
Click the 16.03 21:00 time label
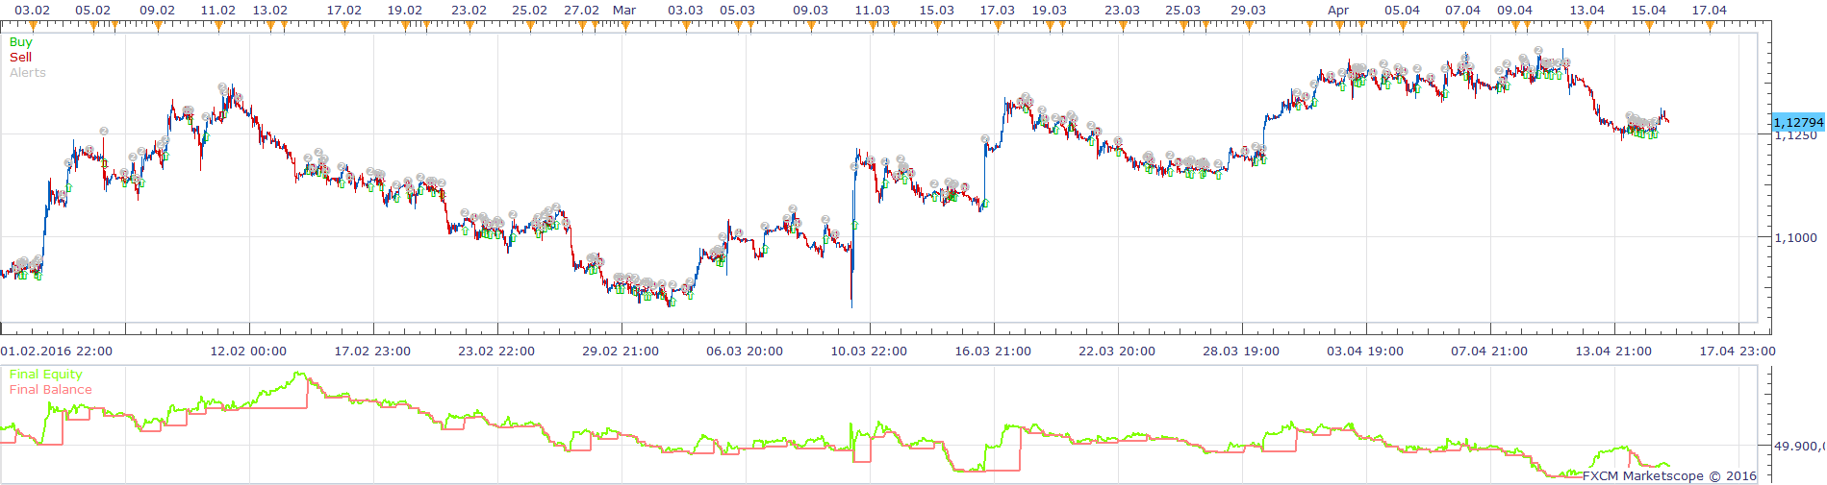[993, 352]
